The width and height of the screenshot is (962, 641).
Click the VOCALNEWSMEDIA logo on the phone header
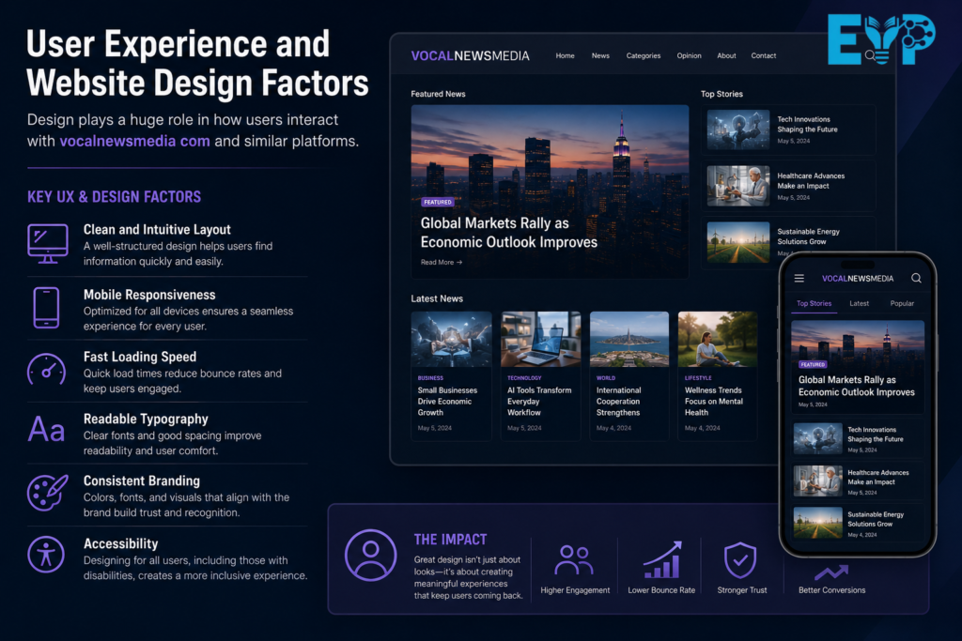[858, 278]
